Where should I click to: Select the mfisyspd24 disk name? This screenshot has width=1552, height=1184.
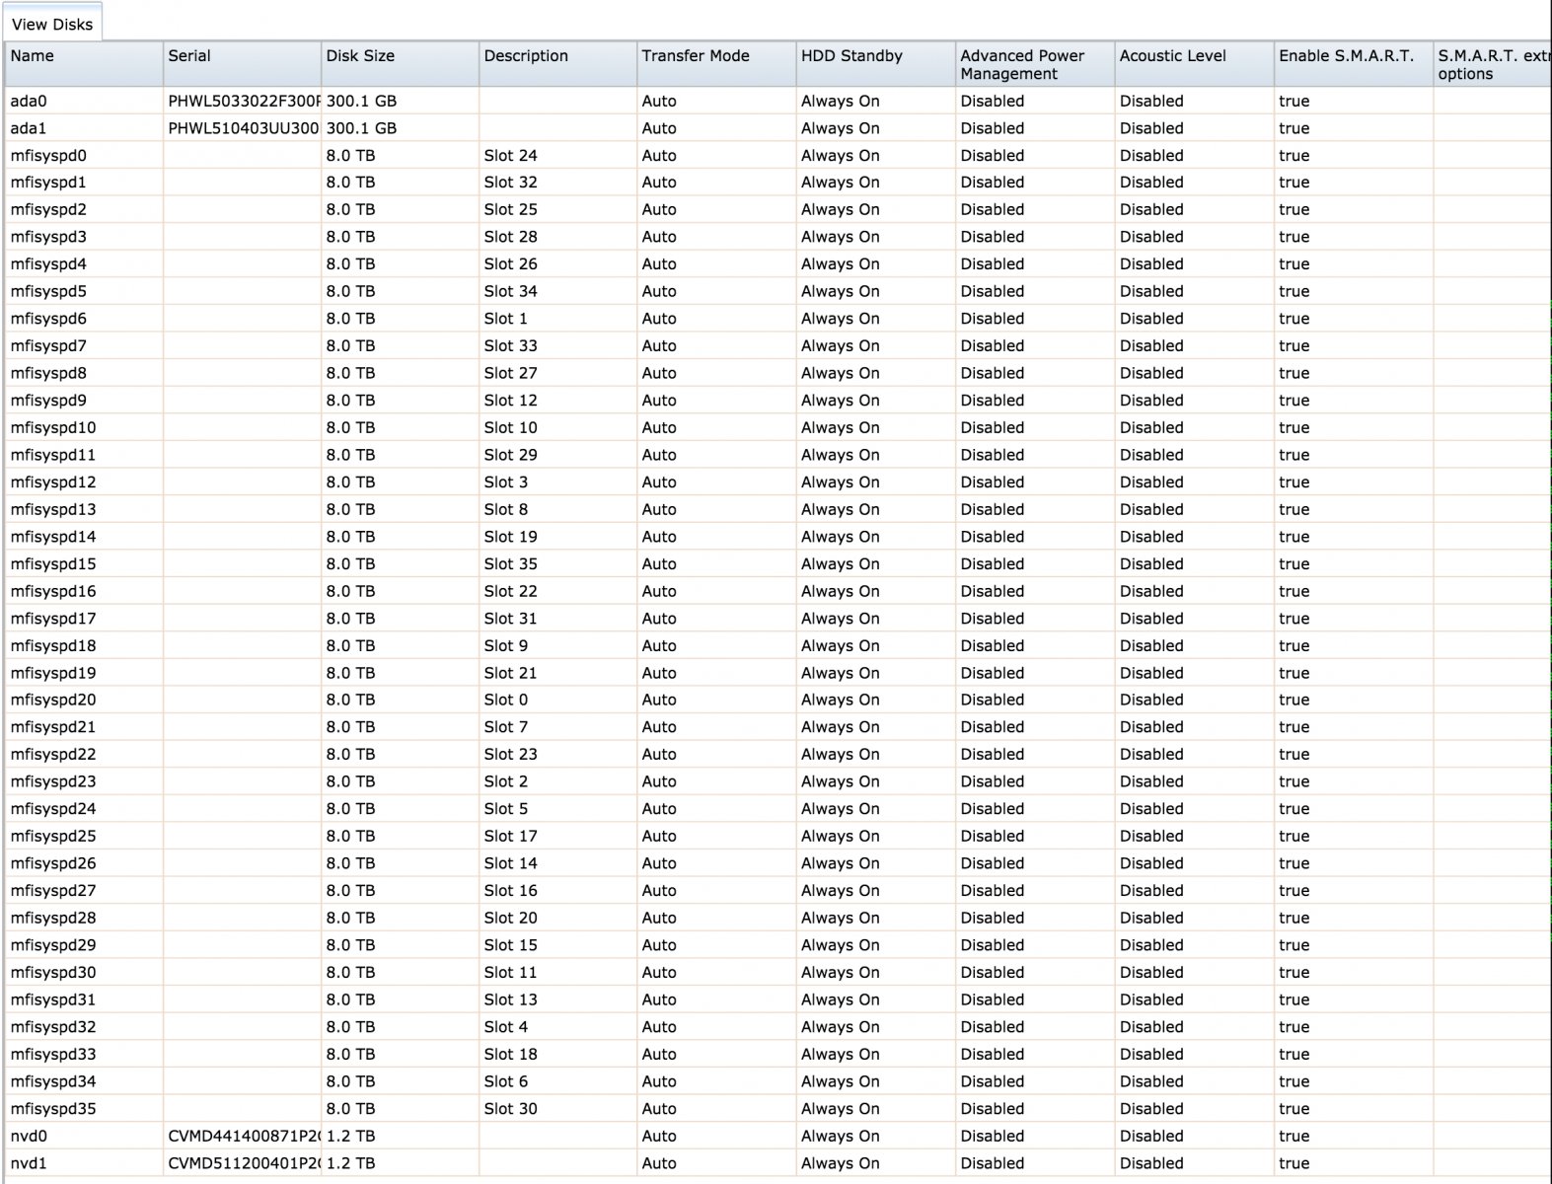point(53,809)
